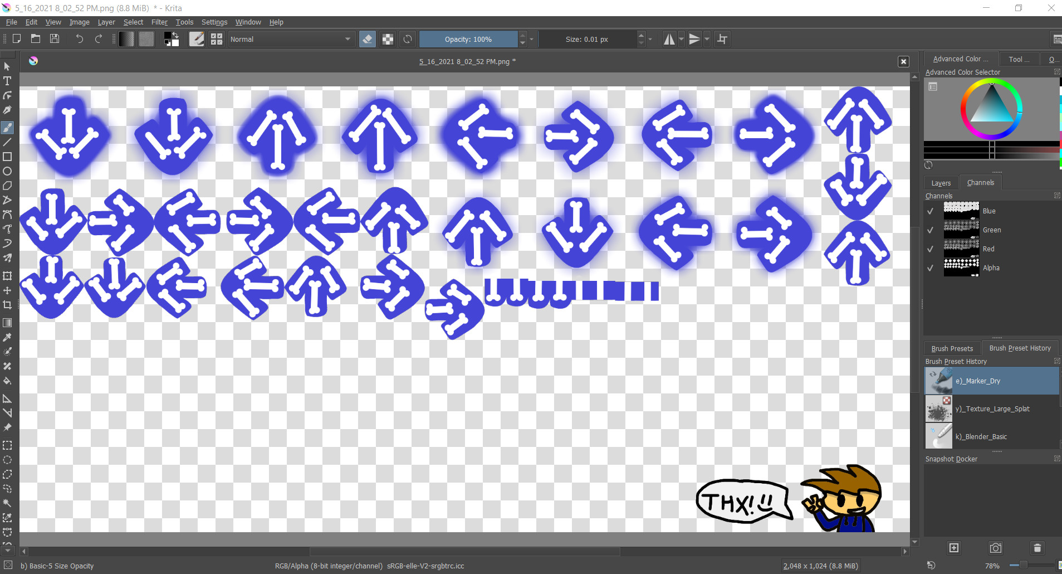
Task: Click the Save document icon
Action: (55, 38)
